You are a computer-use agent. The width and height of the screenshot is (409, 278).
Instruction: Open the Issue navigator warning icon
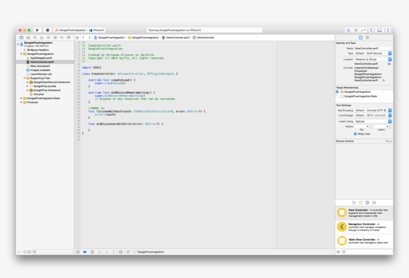coord(42,37)
